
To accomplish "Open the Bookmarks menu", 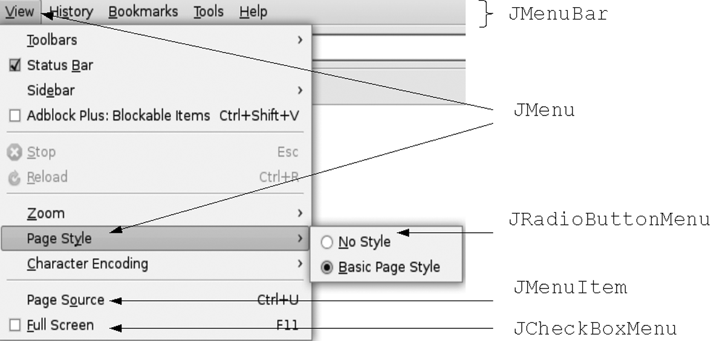I will 143,11.
